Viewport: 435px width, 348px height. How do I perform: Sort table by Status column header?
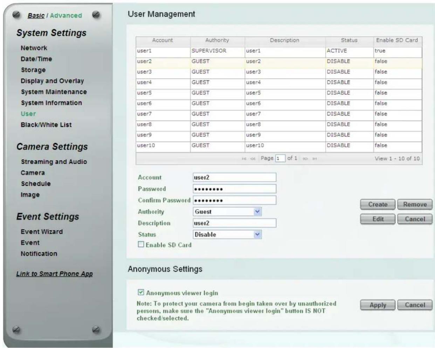coord(349,41)
